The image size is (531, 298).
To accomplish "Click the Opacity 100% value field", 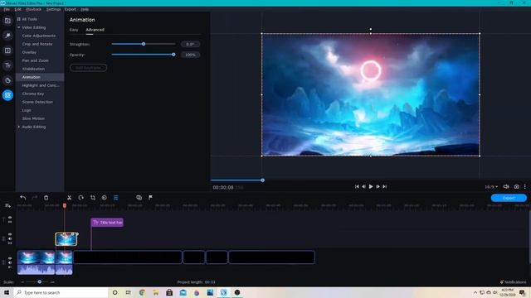I will 190,55.
